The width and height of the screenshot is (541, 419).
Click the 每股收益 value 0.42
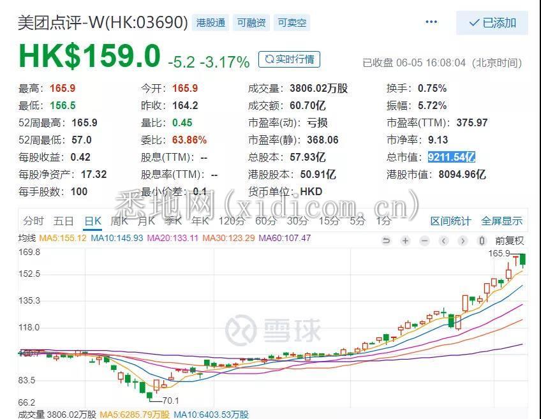coord(80,158)
